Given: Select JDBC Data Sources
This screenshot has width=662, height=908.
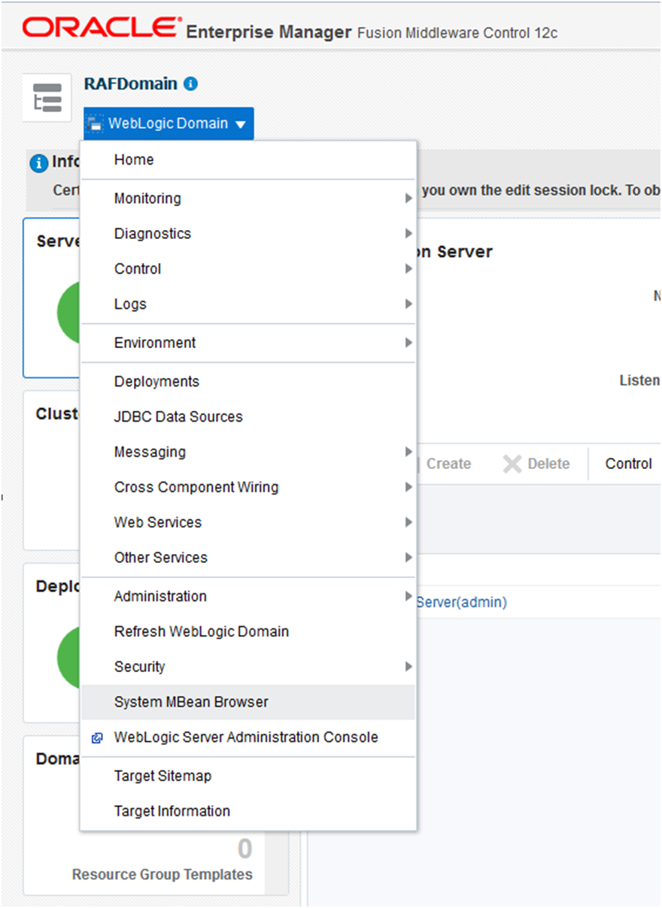Looking at the screenshot, I should click(248, 417).
